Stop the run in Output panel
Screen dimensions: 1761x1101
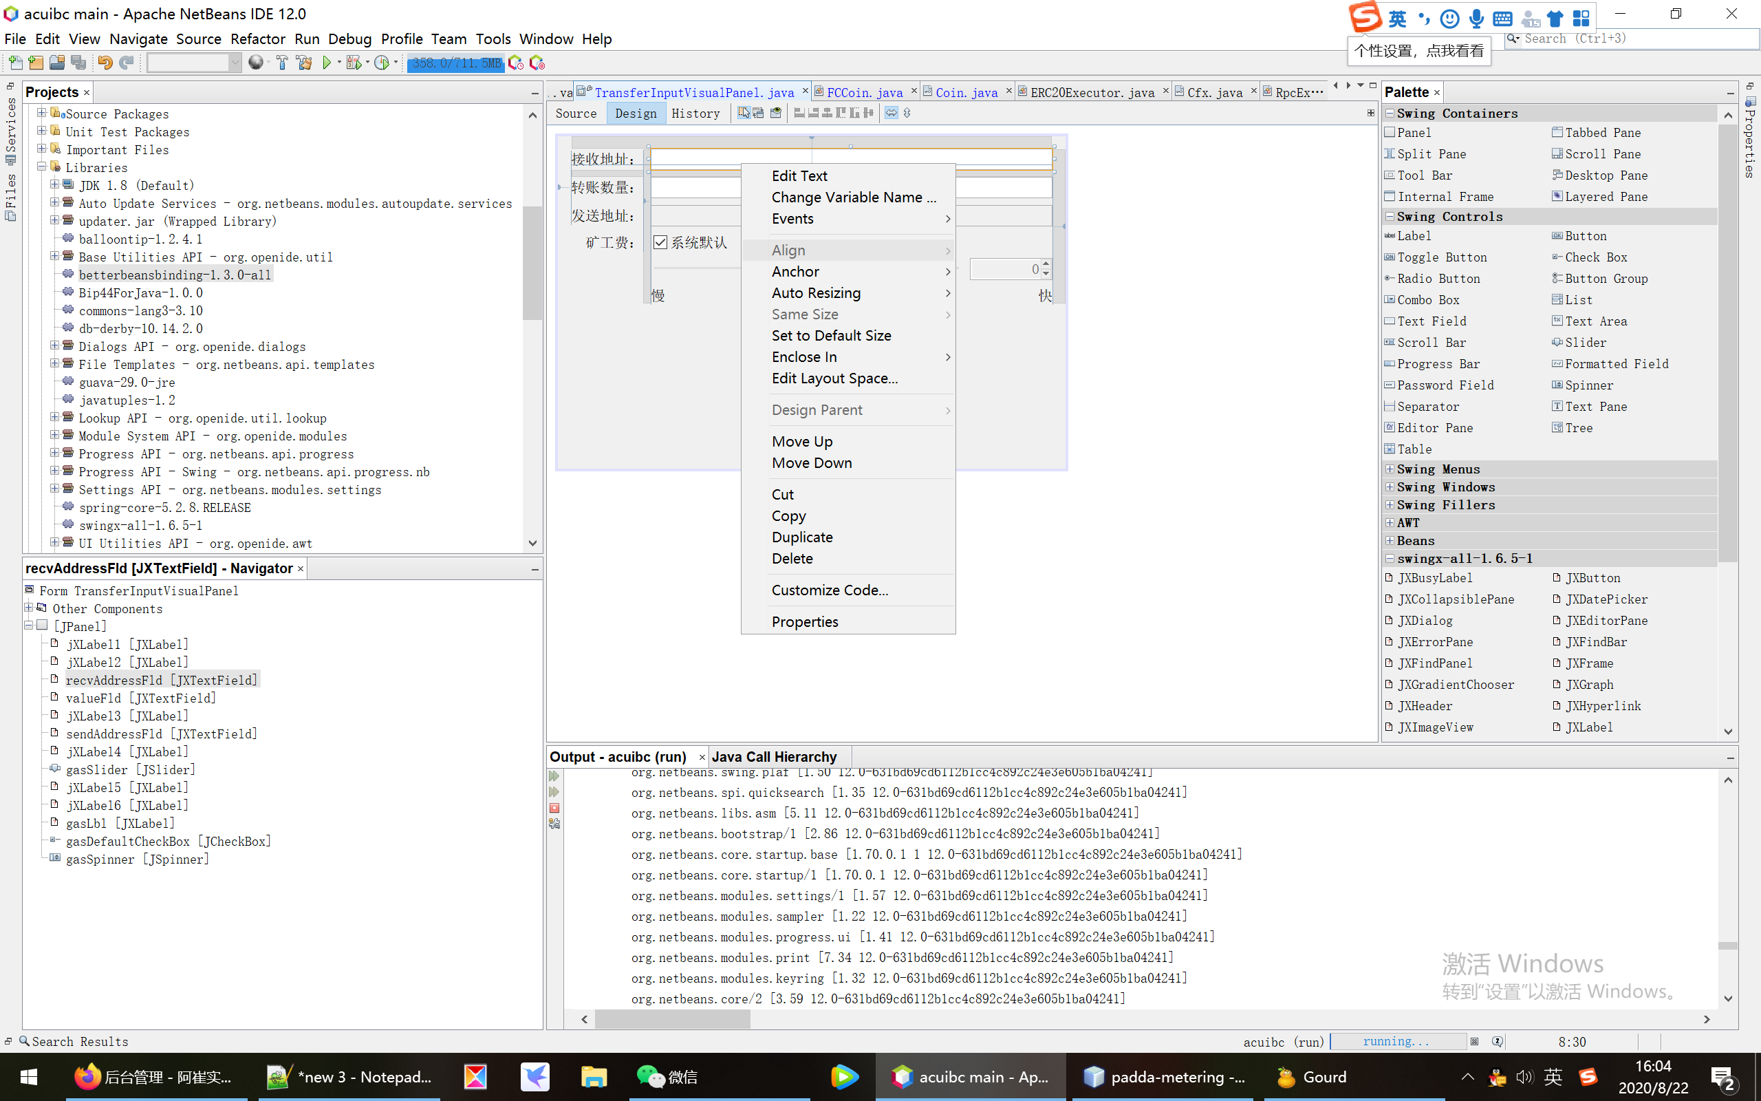554,809
